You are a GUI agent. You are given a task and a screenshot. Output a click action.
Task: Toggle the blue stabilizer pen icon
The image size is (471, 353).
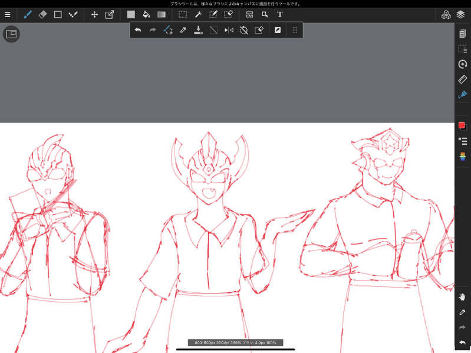pyautogui.click(x=463, y=94)
